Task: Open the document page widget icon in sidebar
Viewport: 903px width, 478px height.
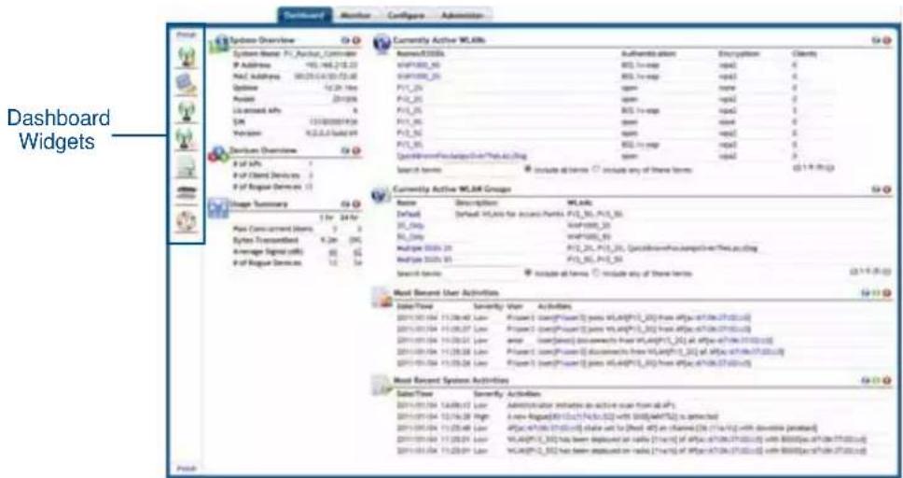Action: click(186, 167)
